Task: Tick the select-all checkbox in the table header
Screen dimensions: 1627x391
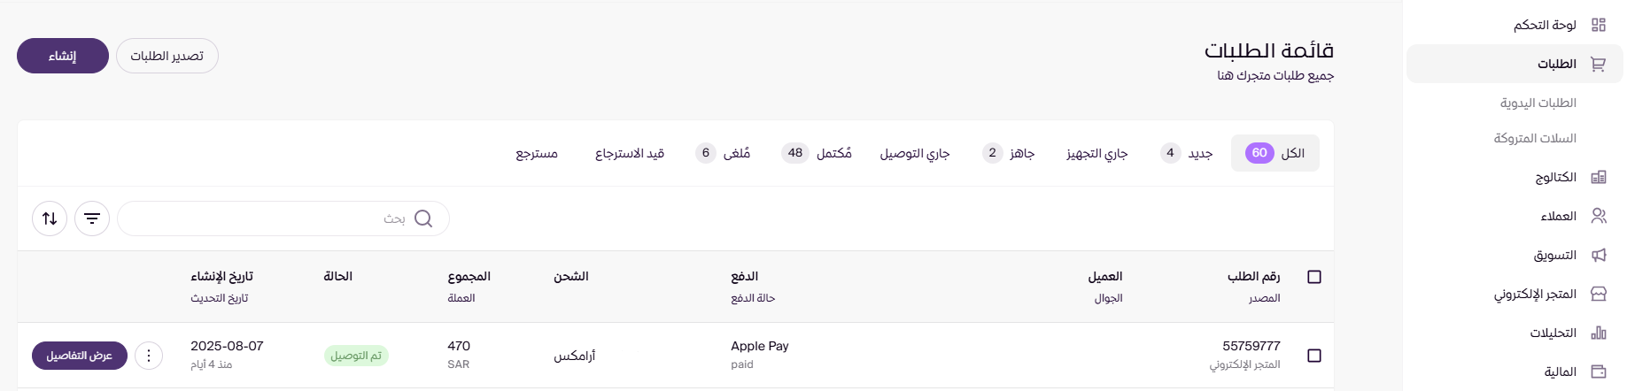Action: (1314, 277)
